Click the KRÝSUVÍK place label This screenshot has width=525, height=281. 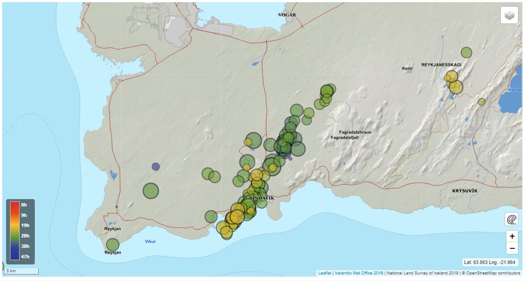(x=465, y=191)
